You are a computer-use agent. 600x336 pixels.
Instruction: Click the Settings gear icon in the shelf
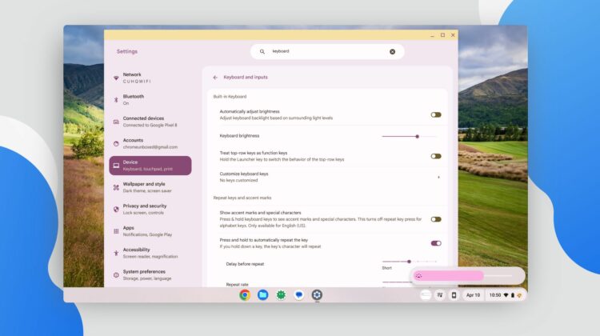(317, 295)
